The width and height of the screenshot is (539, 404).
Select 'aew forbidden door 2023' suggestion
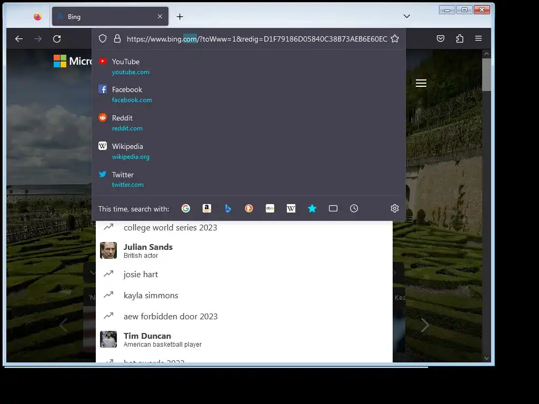(244, 316)
